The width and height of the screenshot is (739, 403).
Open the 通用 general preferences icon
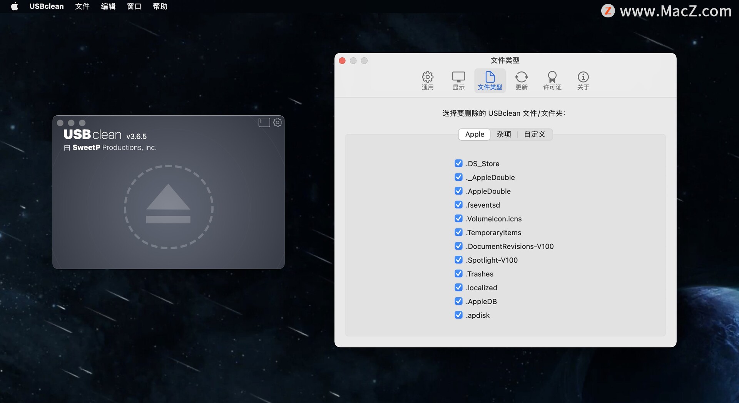428,81
